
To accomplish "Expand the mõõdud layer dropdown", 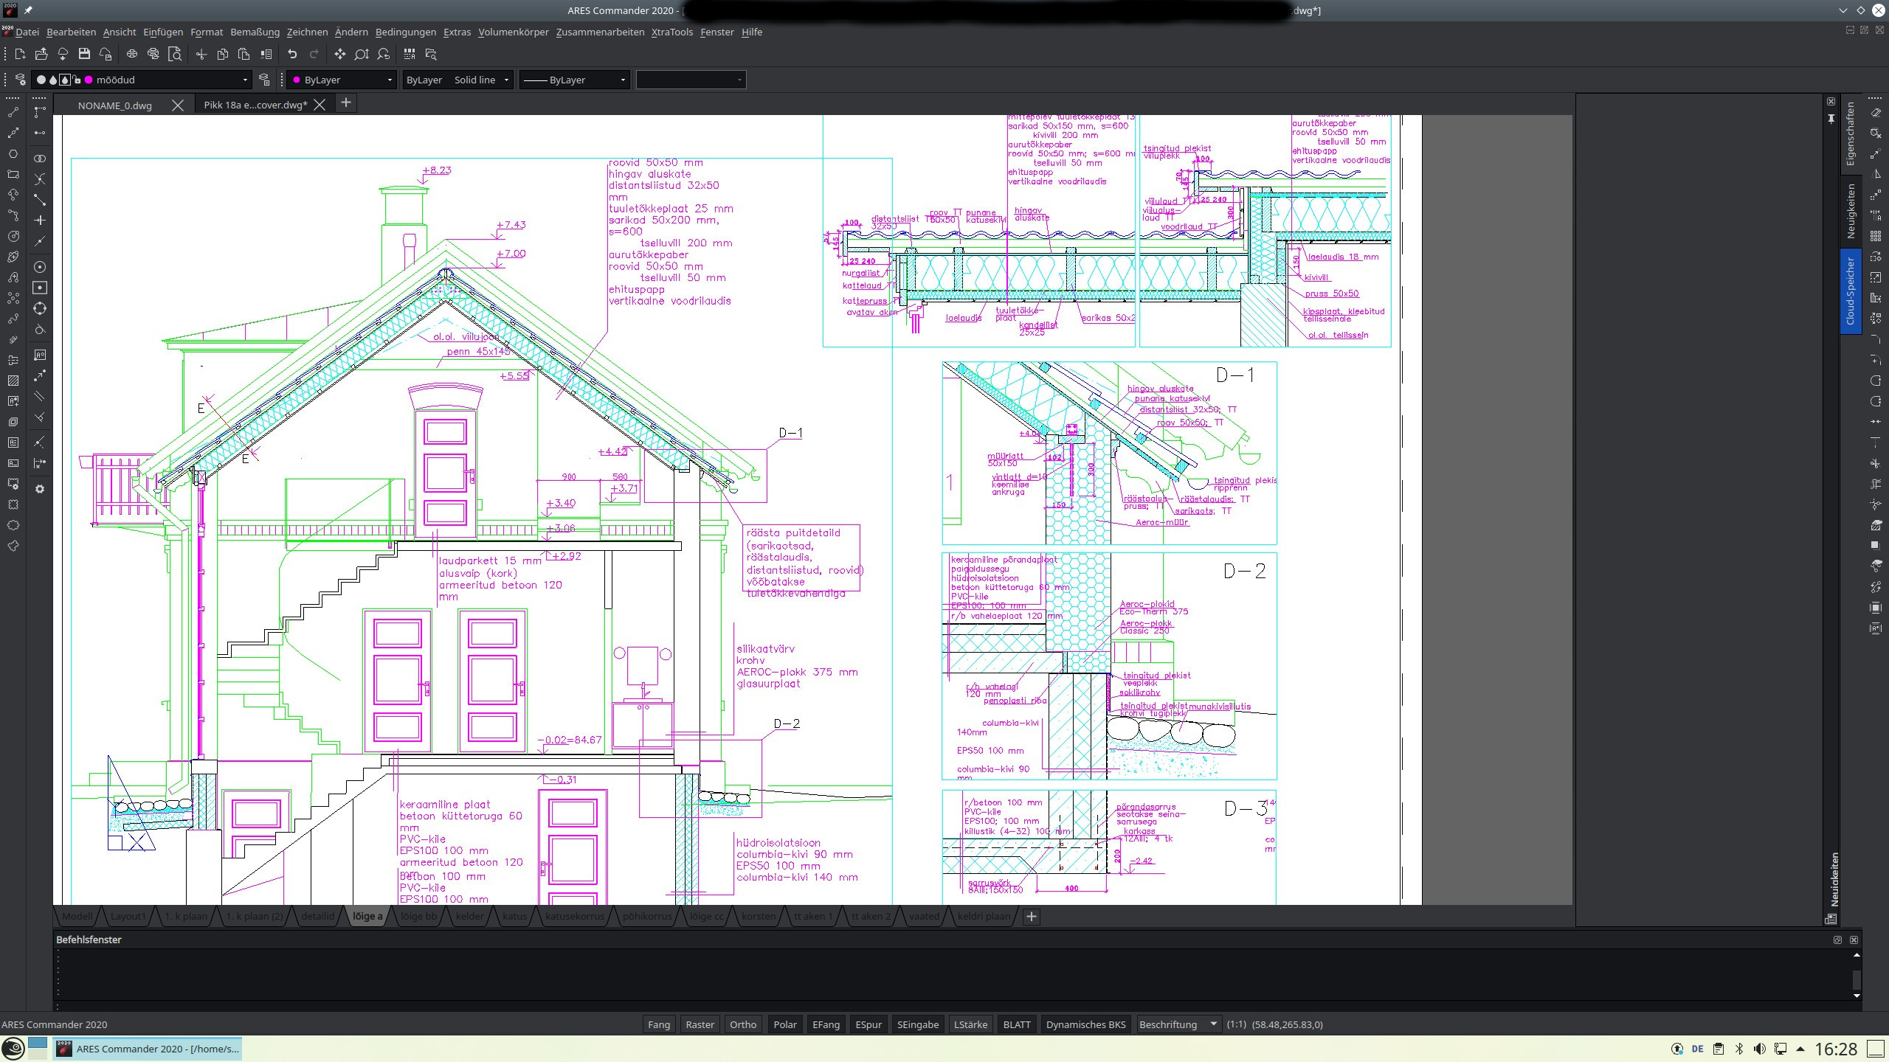I will tap(245, 80).
